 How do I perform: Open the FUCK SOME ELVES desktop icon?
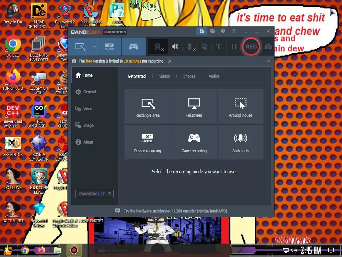click(x=39, y=181)
